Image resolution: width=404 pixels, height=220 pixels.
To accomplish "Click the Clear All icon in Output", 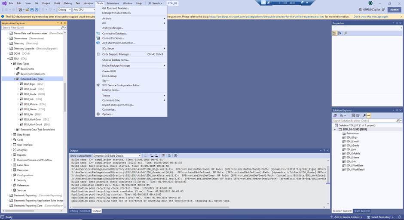I will 163,156.
